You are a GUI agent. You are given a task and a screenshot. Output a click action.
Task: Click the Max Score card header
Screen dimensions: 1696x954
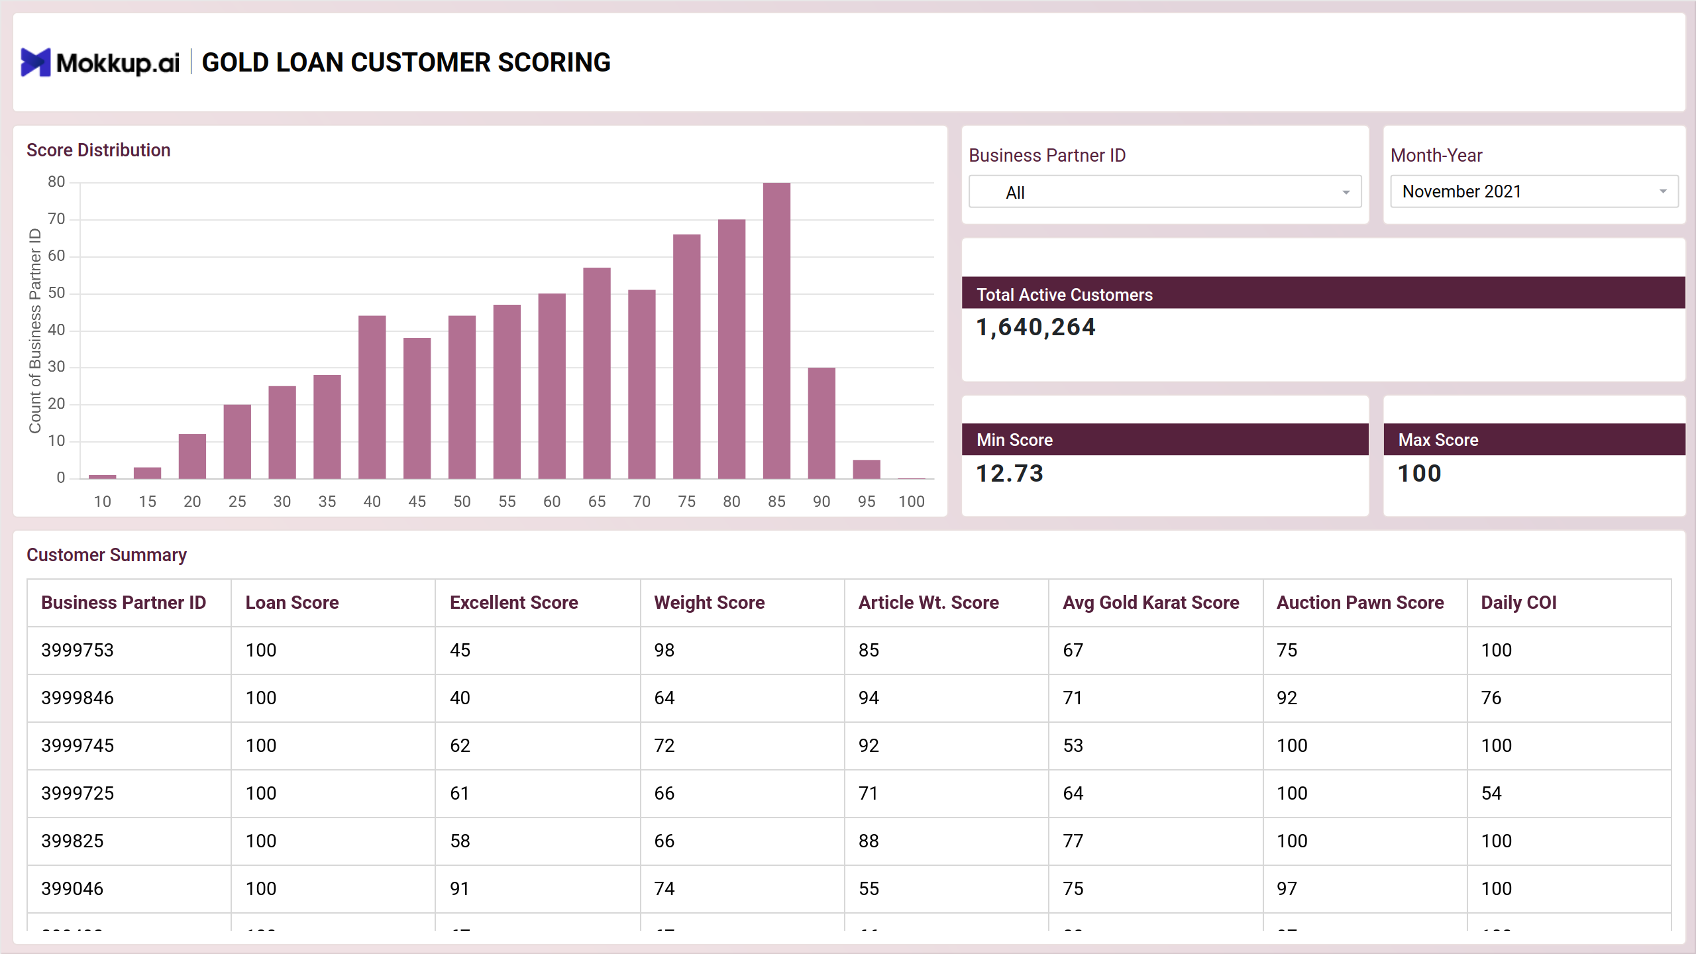1534,439
